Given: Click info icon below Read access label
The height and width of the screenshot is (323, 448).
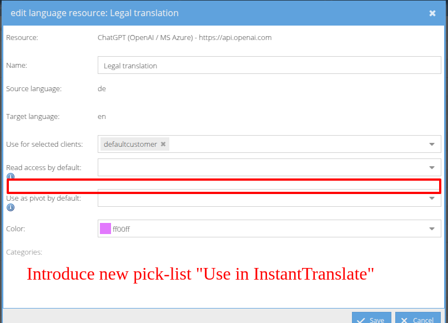Looking at the screenshot, I should [10, 177].
